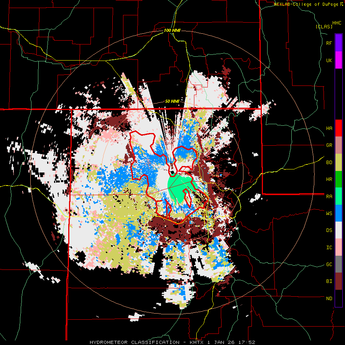
Task: Click the HR legend label
Action: click(x=329, y=179)
